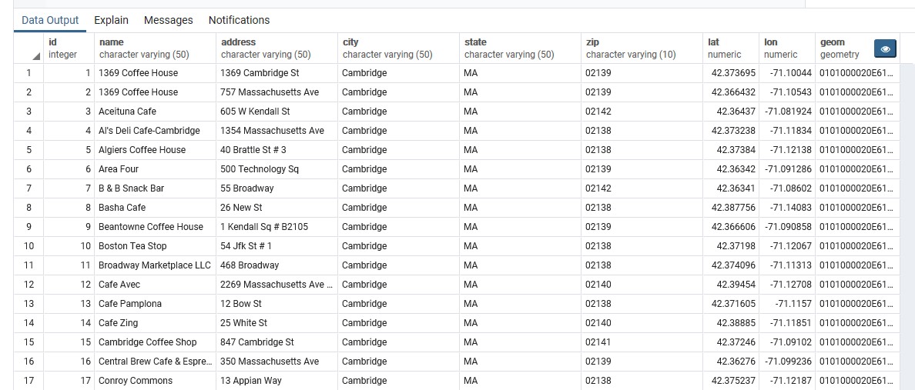Click cell 'Cafe Avec'
Viewport: 915px width, 390px height.
point(155,285)
